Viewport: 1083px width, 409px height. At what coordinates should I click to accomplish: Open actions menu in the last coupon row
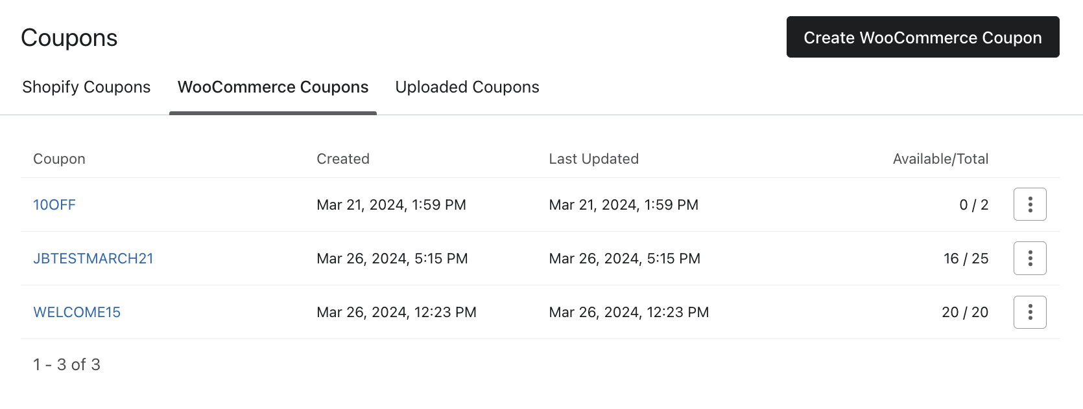click(x=1030, y=311)
